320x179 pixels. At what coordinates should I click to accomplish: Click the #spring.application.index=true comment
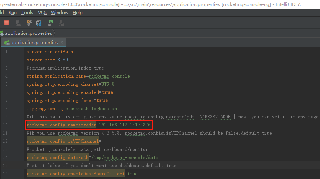65,68
